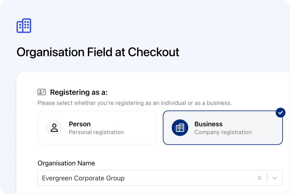Select the Person registration option

click(x=97, y=127)
